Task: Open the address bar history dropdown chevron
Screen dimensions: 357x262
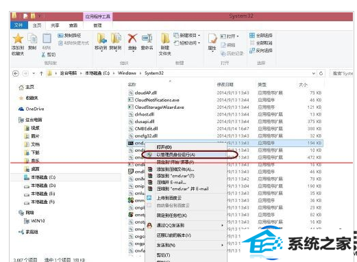Action: pyautogui.click(x=314, y=73)
